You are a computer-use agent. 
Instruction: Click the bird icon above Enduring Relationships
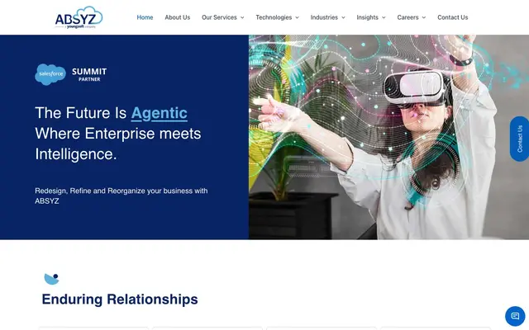[51, 279]
